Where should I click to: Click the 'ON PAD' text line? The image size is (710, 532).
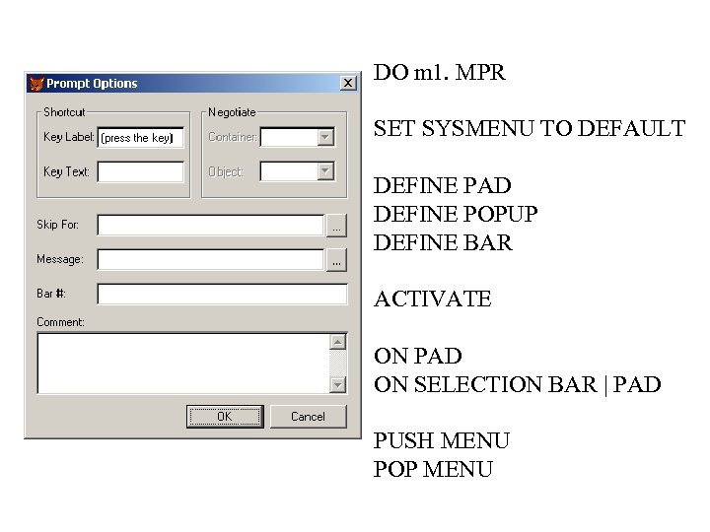pyautogui.click(x=417, y=356)
